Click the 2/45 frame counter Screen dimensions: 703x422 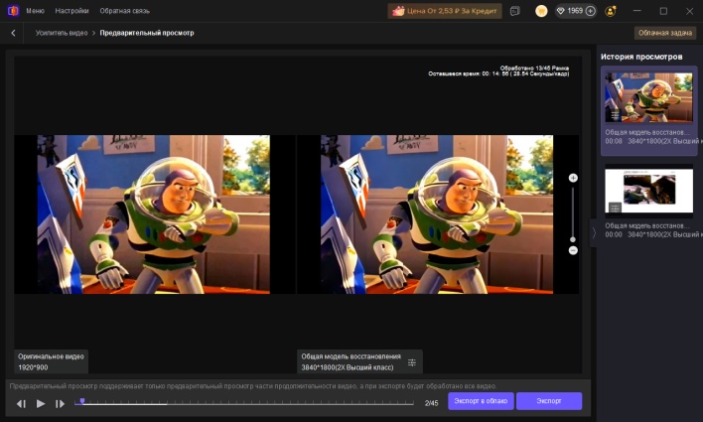[431, 403]
